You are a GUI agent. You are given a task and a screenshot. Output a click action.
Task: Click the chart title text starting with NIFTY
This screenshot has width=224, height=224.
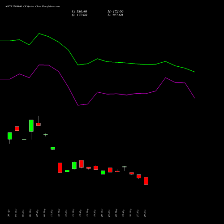click(33, 7)
